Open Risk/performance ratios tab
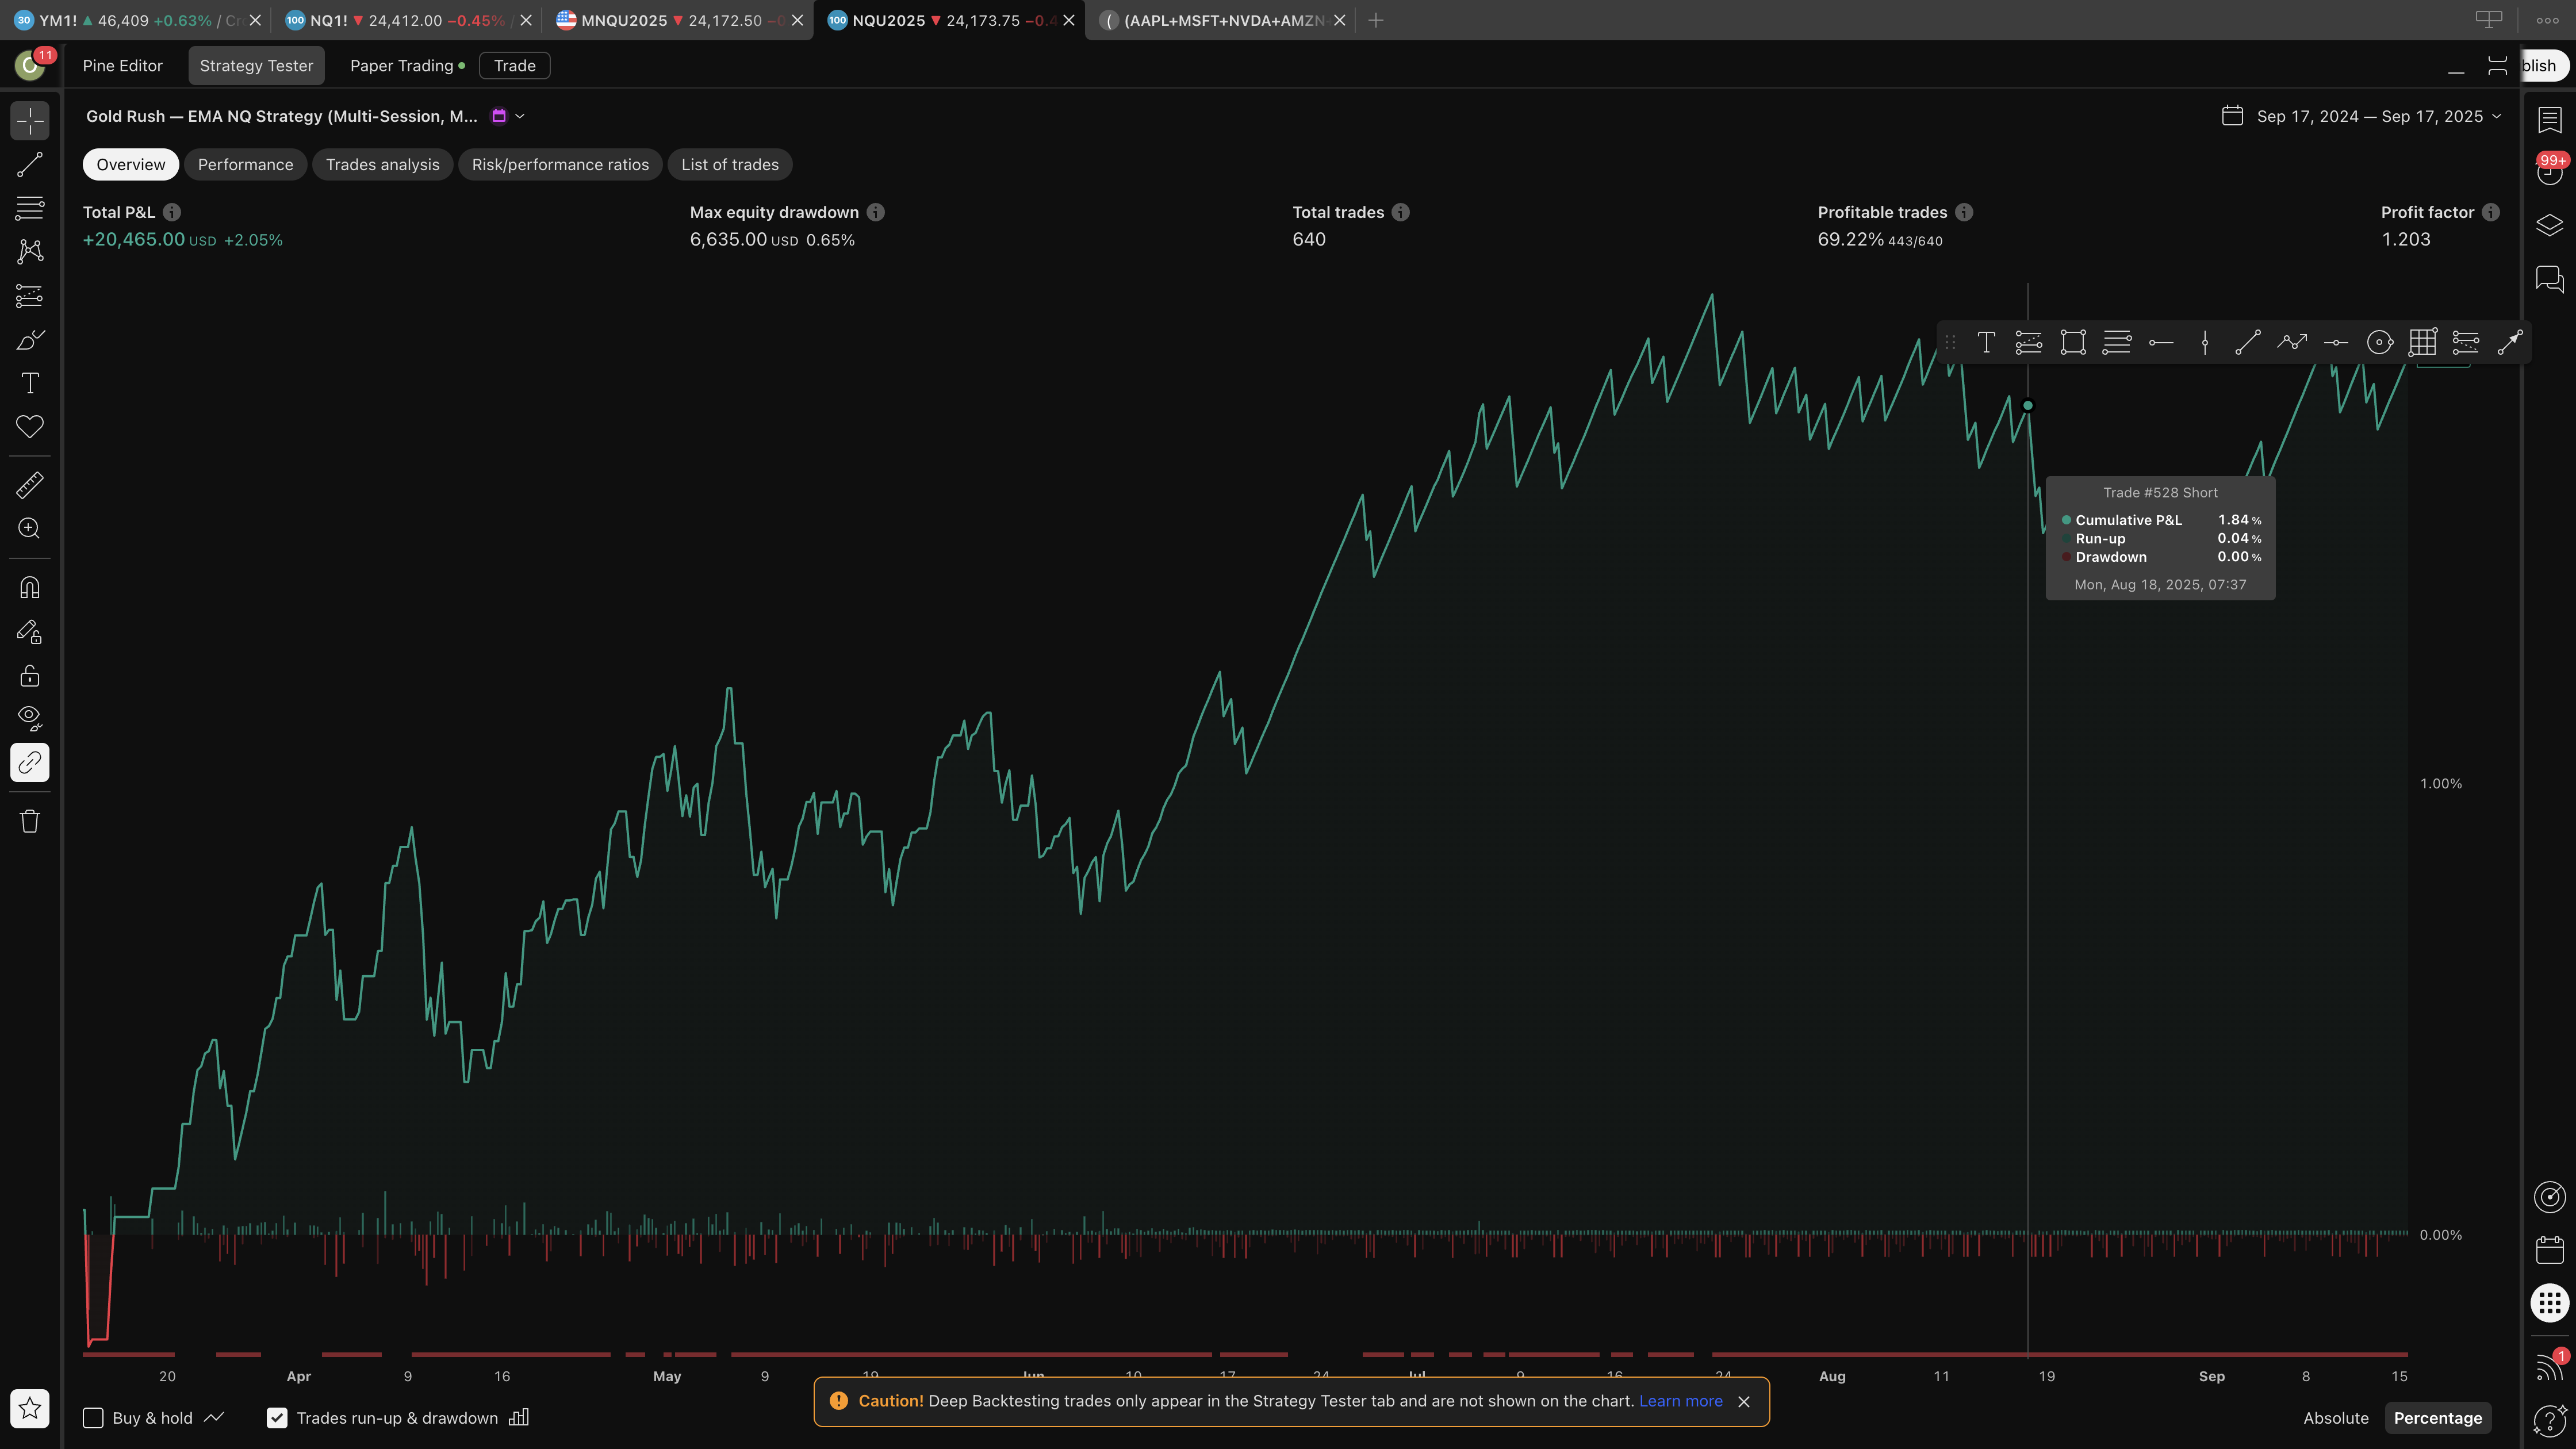This screenshot has height=1449, width=2576. (560, 164)
